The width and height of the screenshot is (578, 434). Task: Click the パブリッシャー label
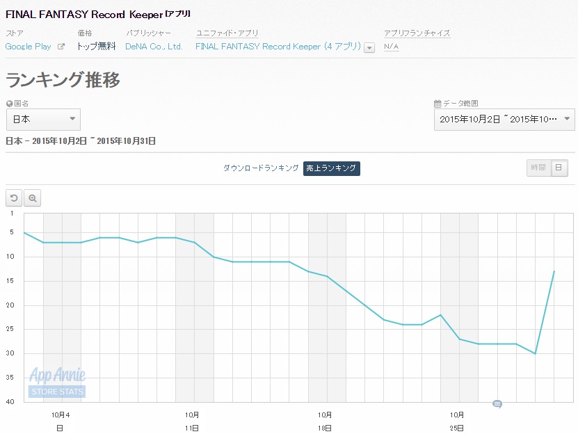149,33
